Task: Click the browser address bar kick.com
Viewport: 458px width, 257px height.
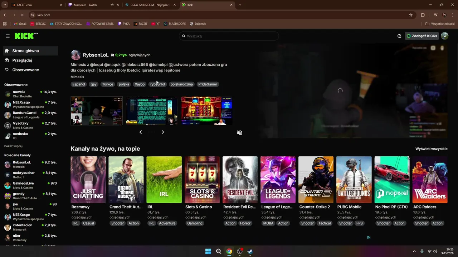Action: (x=218, y=15)
